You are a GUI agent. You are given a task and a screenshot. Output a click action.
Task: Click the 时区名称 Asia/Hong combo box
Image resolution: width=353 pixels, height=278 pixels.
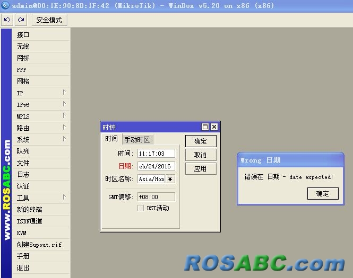click(151, 179)
